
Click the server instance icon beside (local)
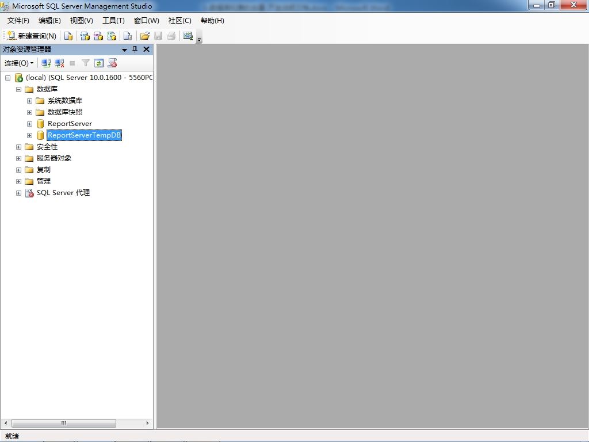(19, 78)
